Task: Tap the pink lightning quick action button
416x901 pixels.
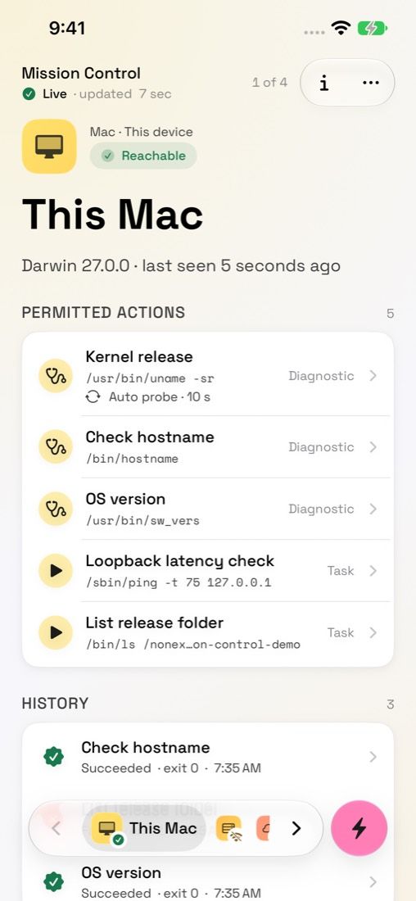Action: pyautogui.click(x=359, y=828)
